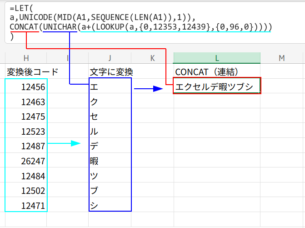The width and height of the screenshot is (305, 228).
Task: Select the cell containing 12456
Action: (x=26, y=86)
